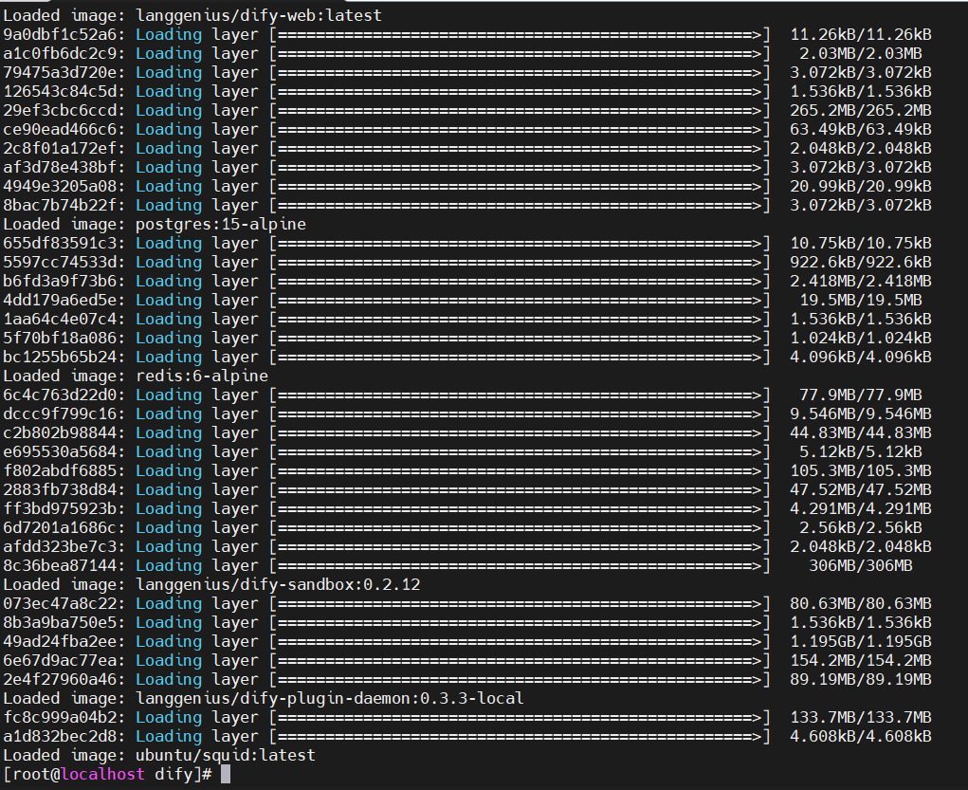
Task: Click the 105.3MB/105.3MB size value
Action: click(861, 470)
